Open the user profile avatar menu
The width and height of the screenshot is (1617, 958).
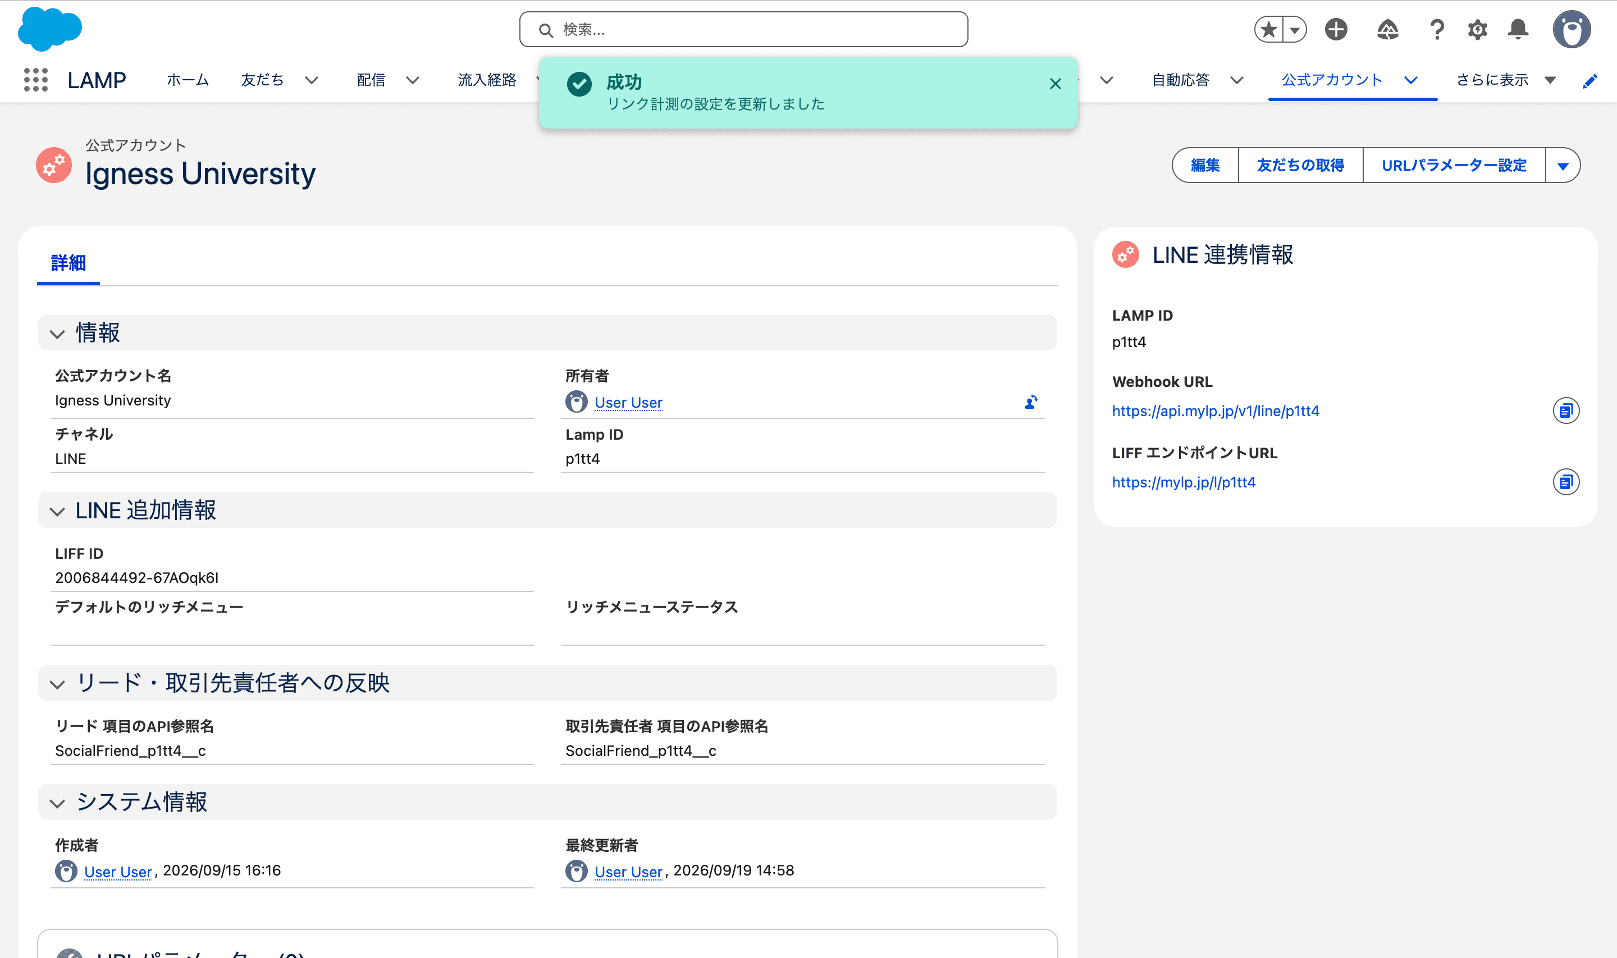[x=1571, y=30]
